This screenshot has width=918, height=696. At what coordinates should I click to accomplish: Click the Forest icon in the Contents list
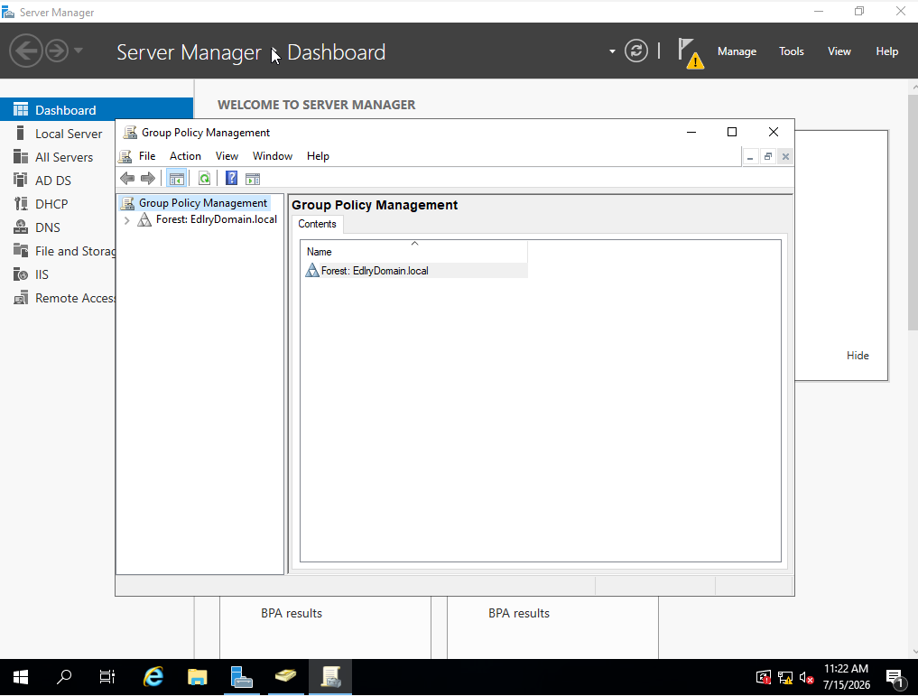click(x=312, y=271)
